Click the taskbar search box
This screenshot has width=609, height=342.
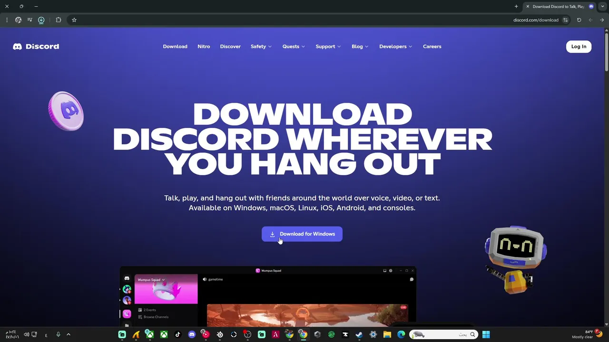tap(443, 334)
